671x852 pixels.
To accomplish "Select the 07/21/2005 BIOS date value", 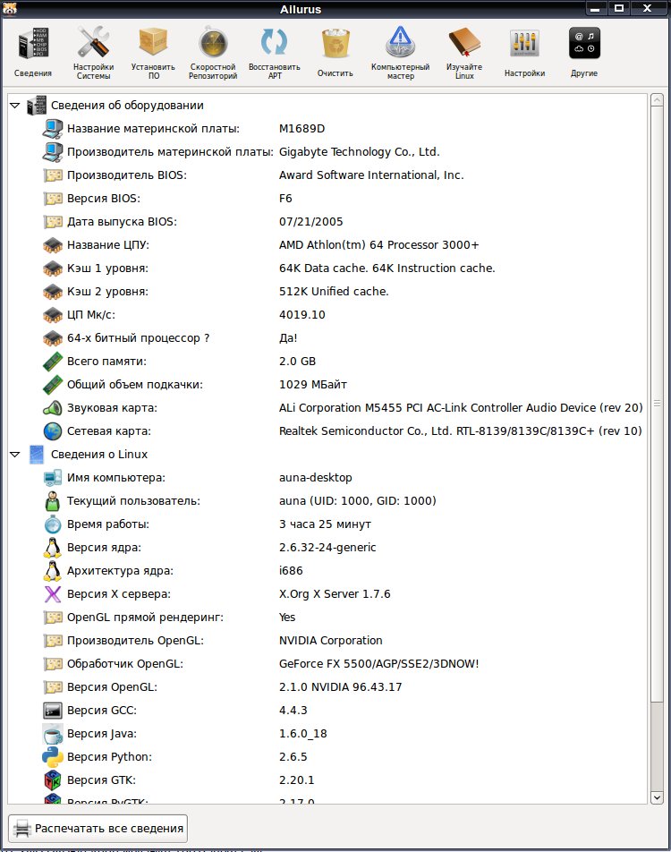I will [x=310, y=222].
